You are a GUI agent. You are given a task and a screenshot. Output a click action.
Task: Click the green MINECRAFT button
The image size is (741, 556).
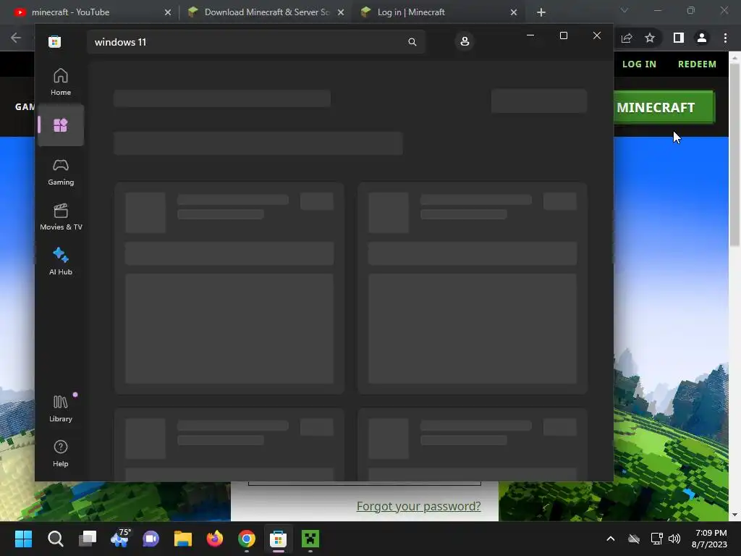click(664, 107)
